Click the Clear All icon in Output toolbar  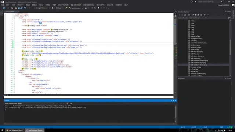click(67, 103)
